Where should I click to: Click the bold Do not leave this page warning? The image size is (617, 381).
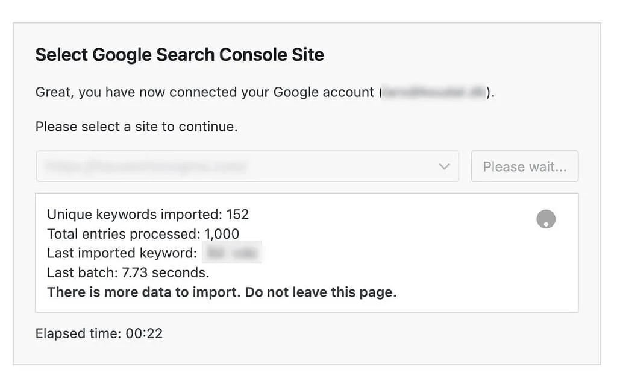point(321,292)
